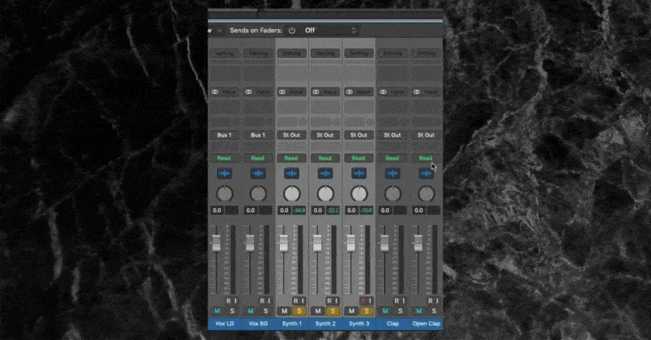This screenshot has height=340, width=651.
Task: Click the Open Clap volume fader handle
Action: coord(418,243)
